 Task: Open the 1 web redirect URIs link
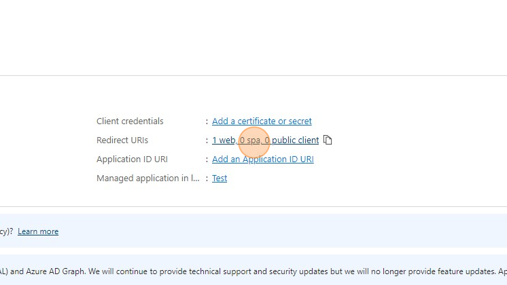[x=224, y=140]
